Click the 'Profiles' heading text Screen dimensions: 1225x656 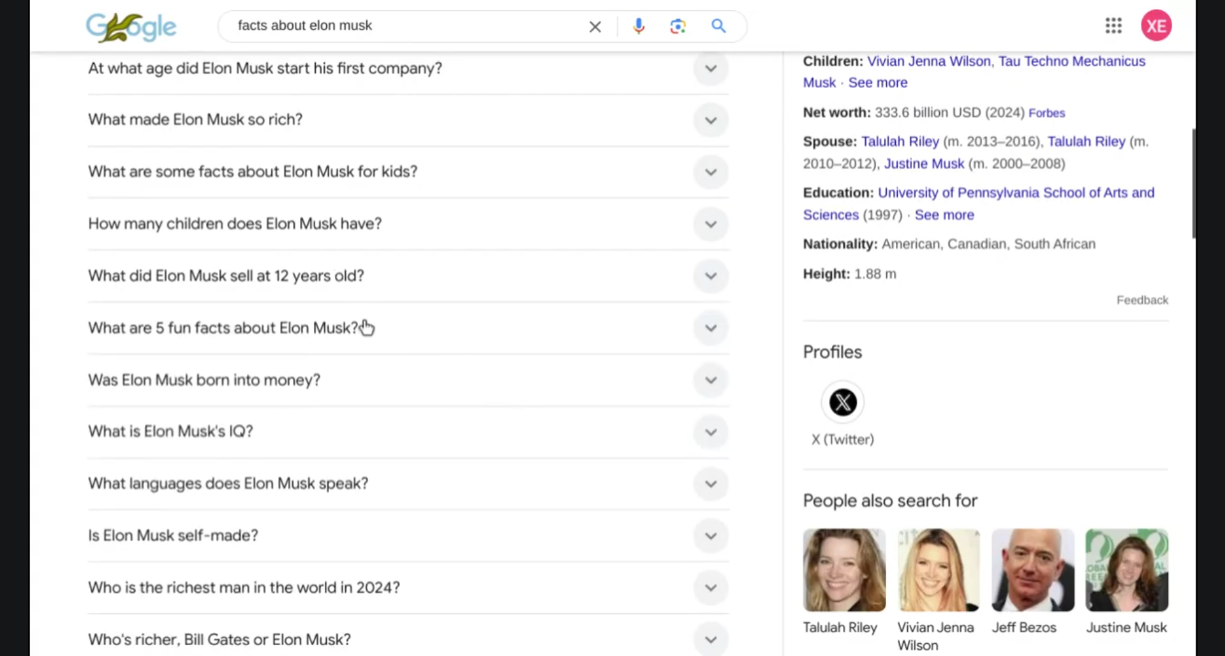[833, 352]
